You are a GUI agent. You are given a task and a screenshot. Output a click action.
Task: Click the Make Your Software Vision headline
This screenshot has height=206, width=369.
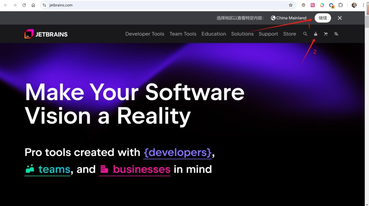click(x=135, y=104)
